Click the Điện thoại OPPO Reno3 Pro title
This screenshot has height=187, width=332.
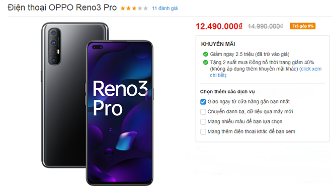[62, 8]
